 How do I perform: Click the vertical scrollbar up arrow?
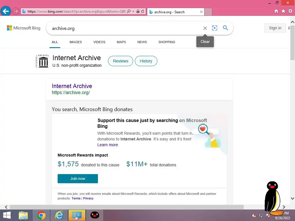(293, 22)
